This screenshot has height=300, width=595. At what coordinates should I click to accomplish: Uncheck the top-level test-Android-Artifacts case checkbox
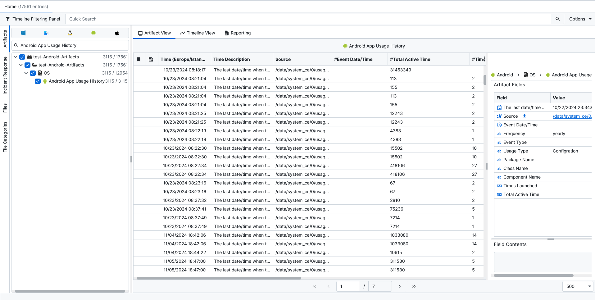22,57
